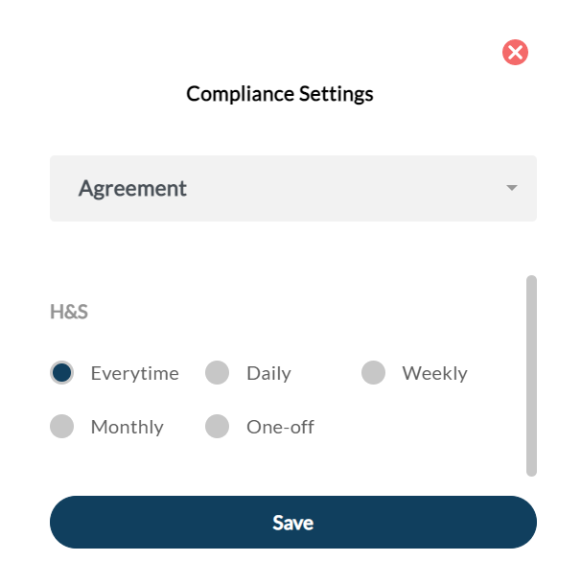This screenshot has height=561, width=581.
Task: Click the 'Agreement' text in the combo box
Action: [132, 188]
